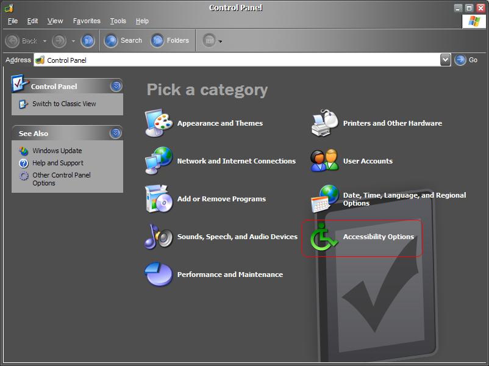Open the Performance and Maintenance pie chart icon
Screen dimensions: 489x366
tap(159, 274)
